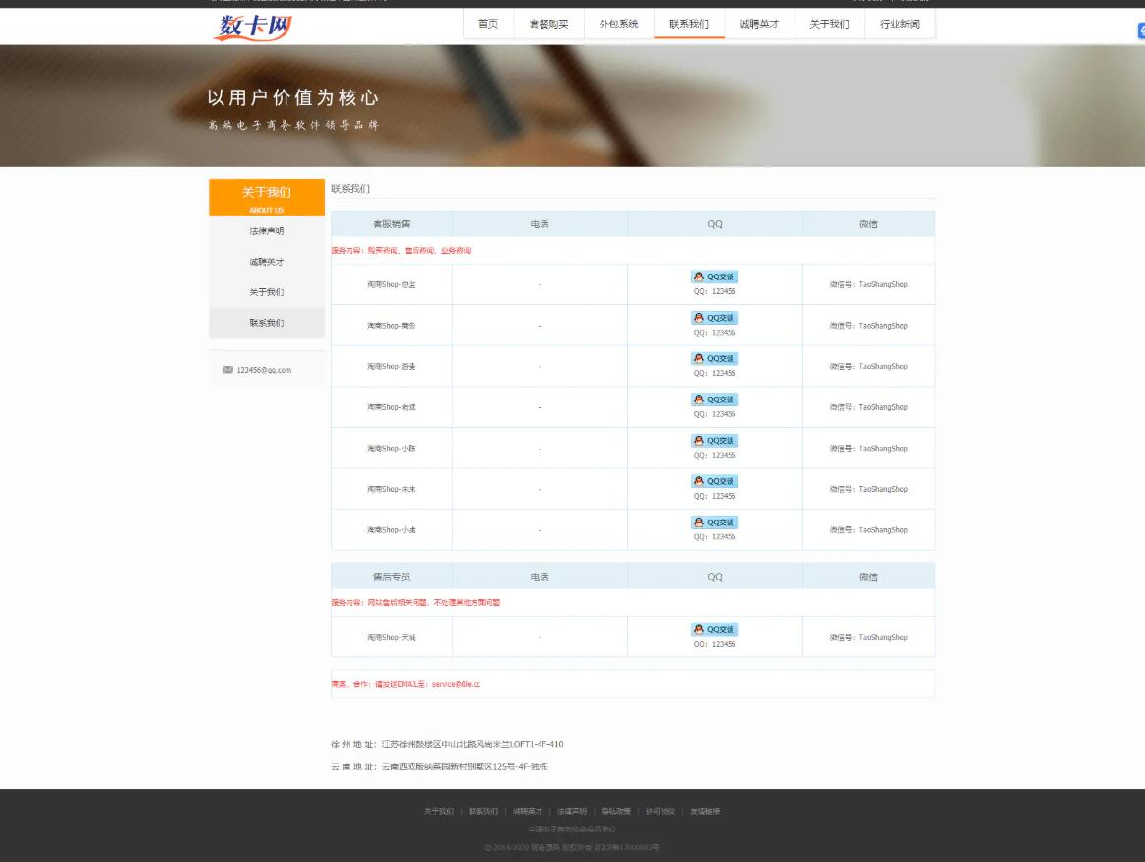Click the 友情链接 footer link
1145x862 pixels.
(x=705, y=812)
